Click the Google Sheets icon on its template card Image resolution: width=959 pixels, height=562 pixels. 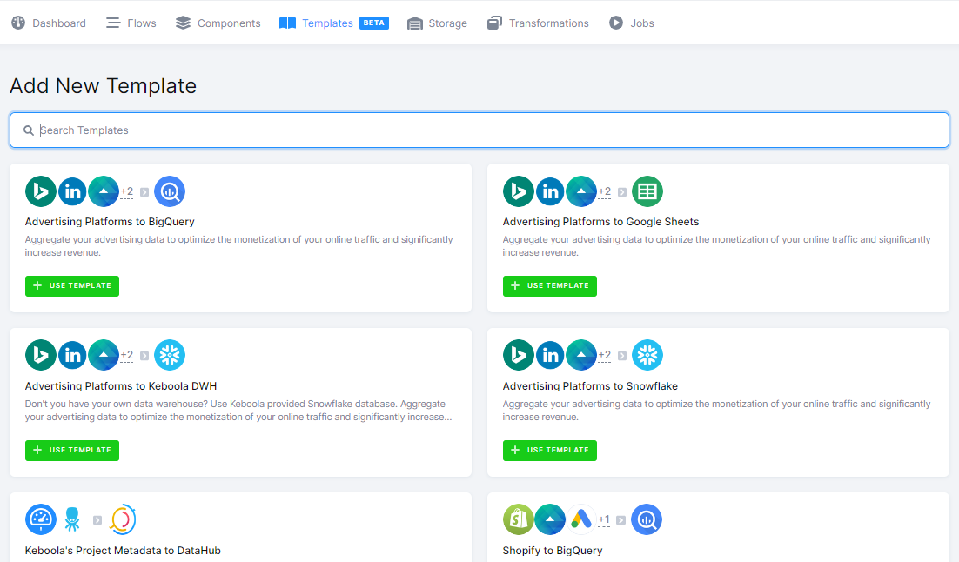click(647, 191)
